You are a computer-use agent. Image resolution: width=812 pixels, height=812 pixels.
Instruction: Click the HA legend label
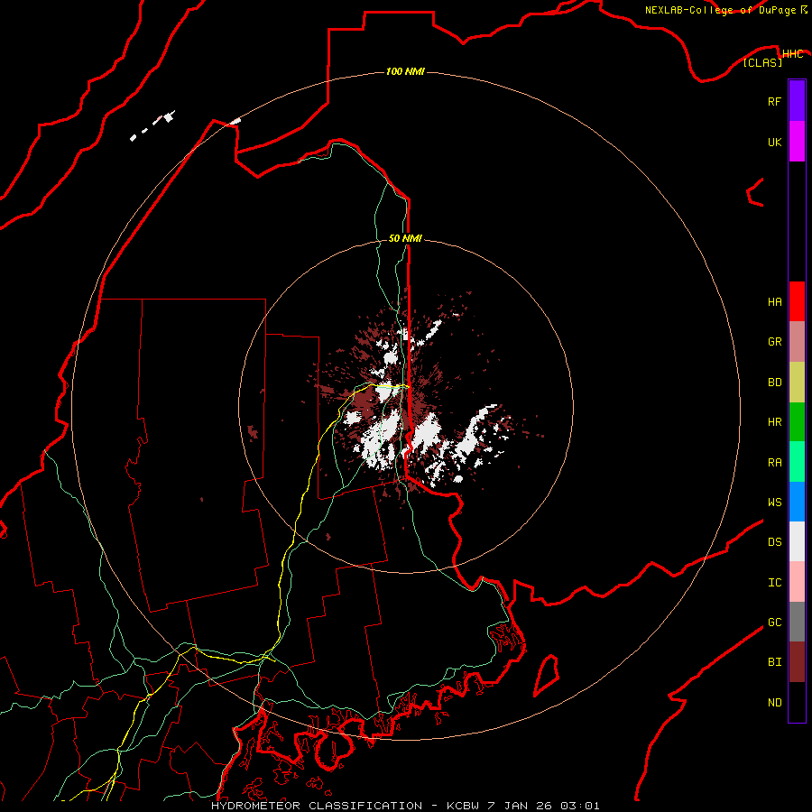tap(774, 302)
